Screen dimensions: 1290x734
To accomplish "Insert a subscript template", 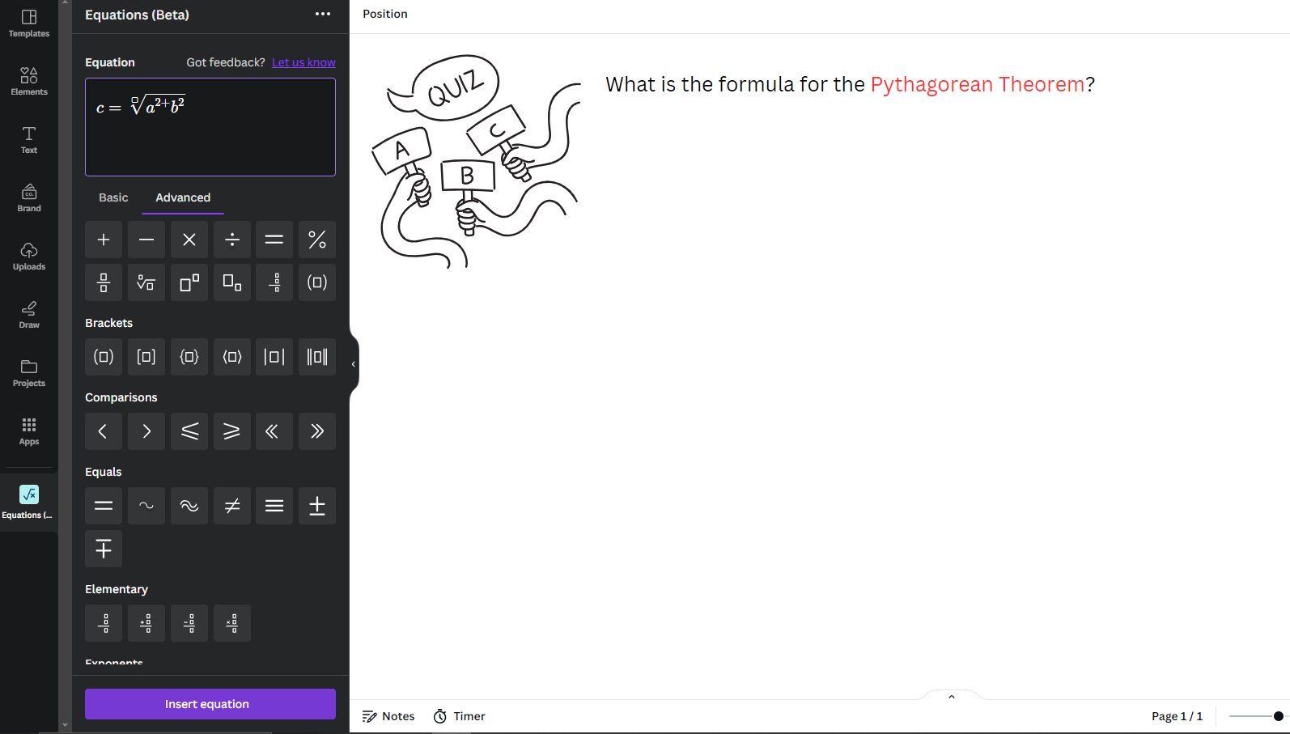I will 232,282.
